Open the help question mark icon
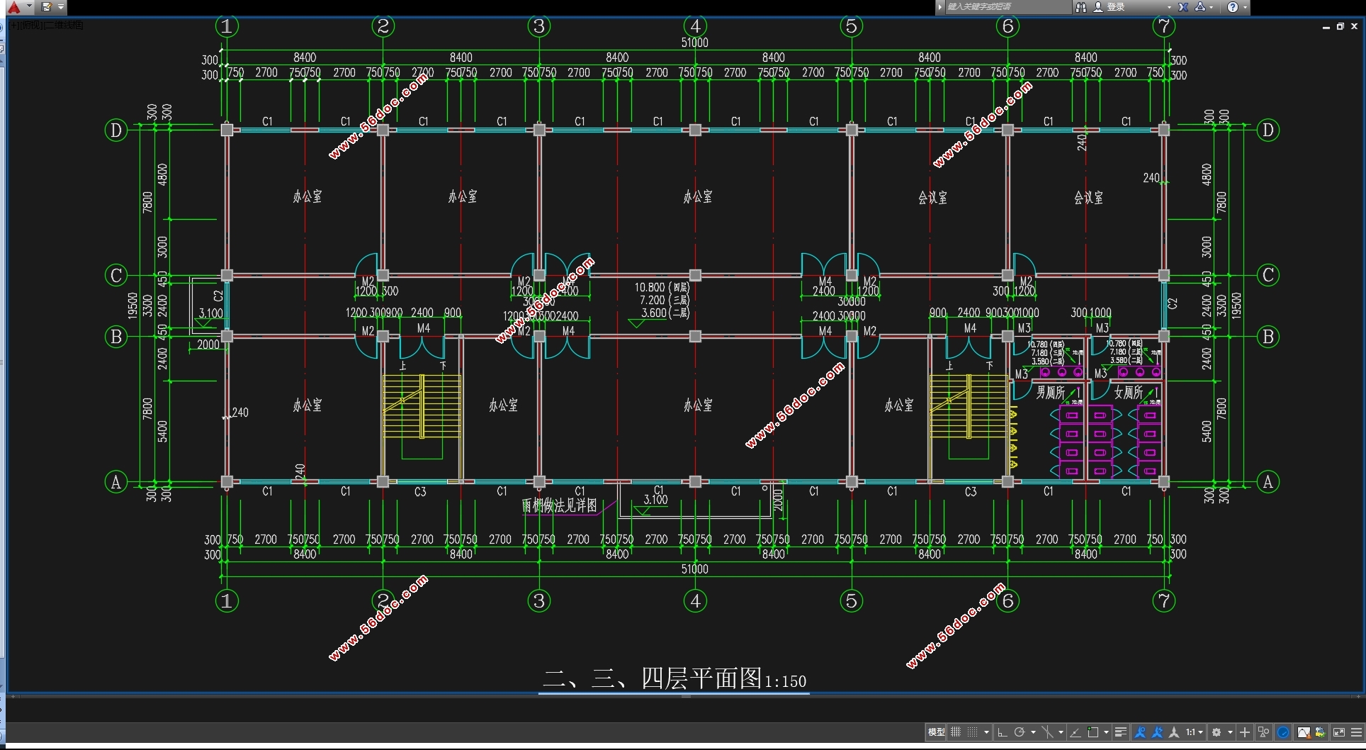The height and width of the screenshot is (750, 1366). (1232, 7)
